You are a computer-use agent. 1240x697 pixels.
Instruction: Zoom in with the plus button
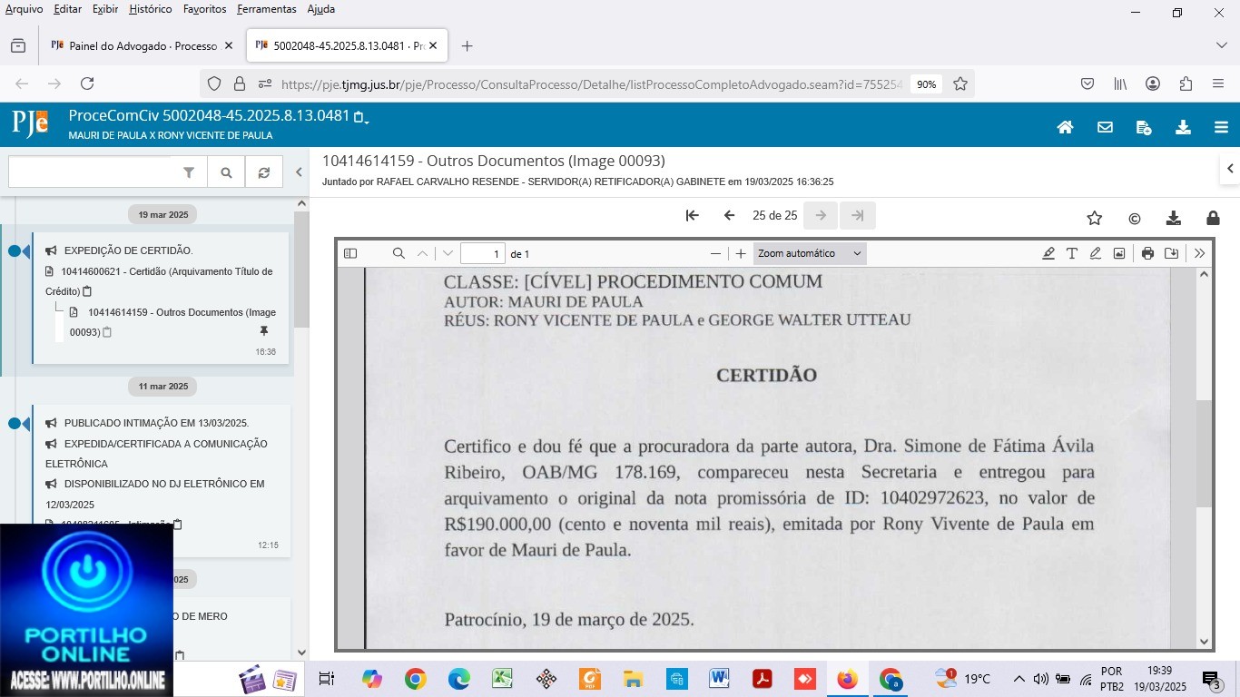[x=741, y=254]
